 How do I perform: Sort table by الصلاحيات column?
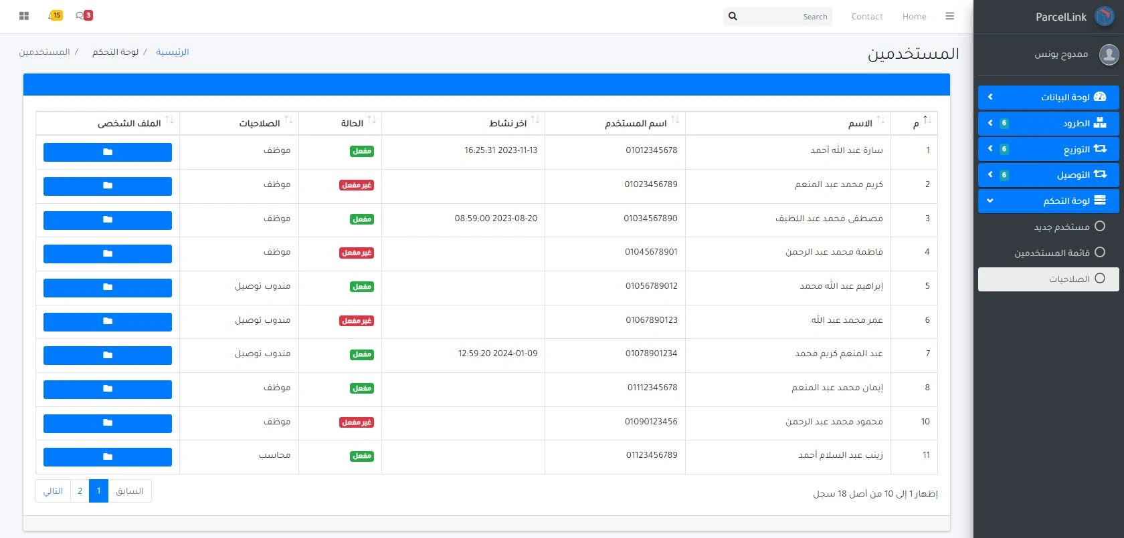point(239,124)
